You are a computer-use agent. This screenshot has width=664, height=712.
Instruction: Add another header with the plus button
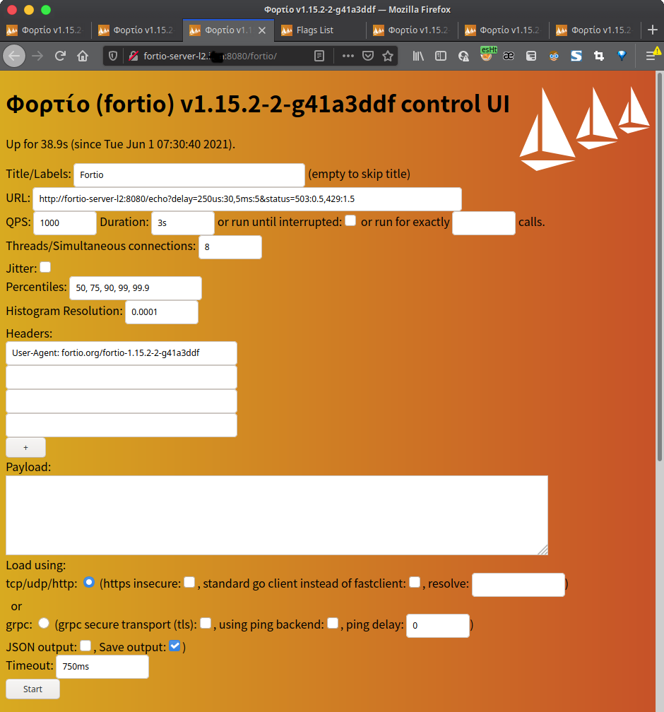coord(25,448)
